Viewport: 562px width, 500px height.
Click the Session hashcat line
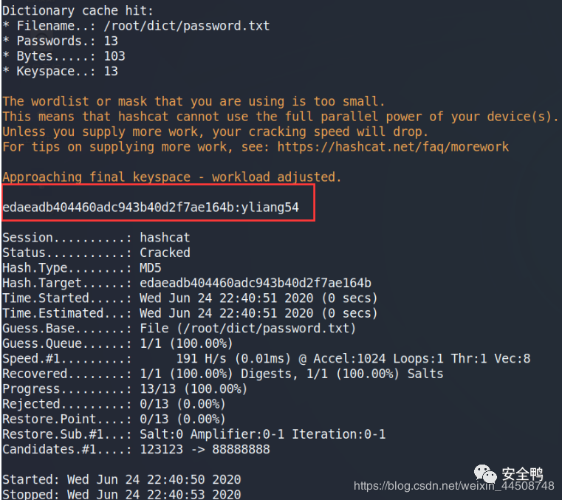(96, 238)
